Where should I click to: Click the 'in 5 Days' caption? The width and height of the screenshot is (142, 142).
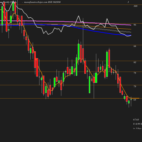137,128
